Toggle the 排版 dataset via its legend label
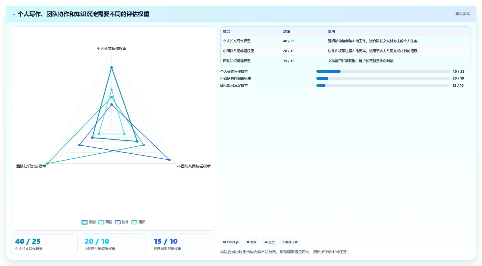 [92, 222]
